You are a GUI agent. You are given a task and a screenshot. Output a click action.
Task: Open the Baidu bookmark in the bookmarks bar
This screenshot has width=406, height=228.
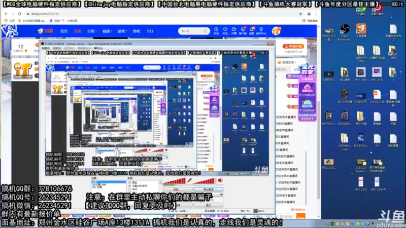[x=63, y=21]
